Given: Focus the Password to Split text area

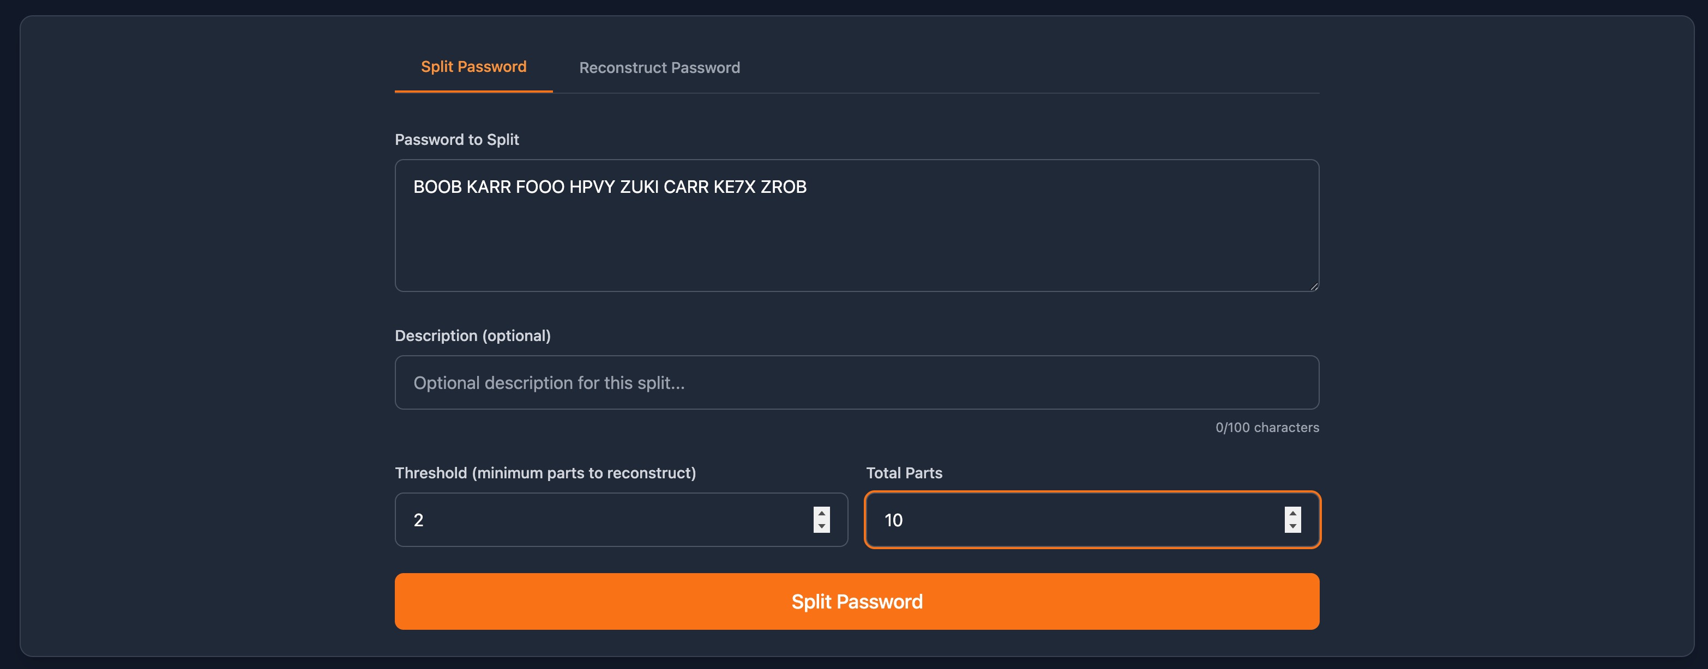Looking at the screenshot, I should (x=856, y=239).
